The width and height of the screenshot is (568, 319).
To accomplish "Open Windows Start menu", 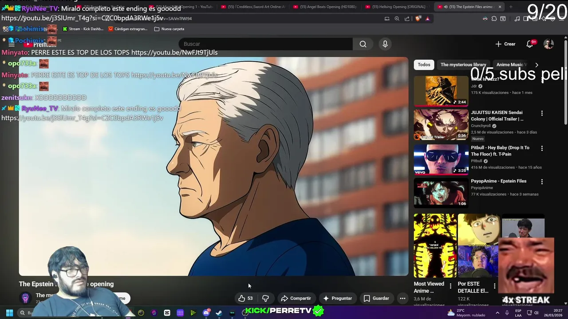I will 9,313.
